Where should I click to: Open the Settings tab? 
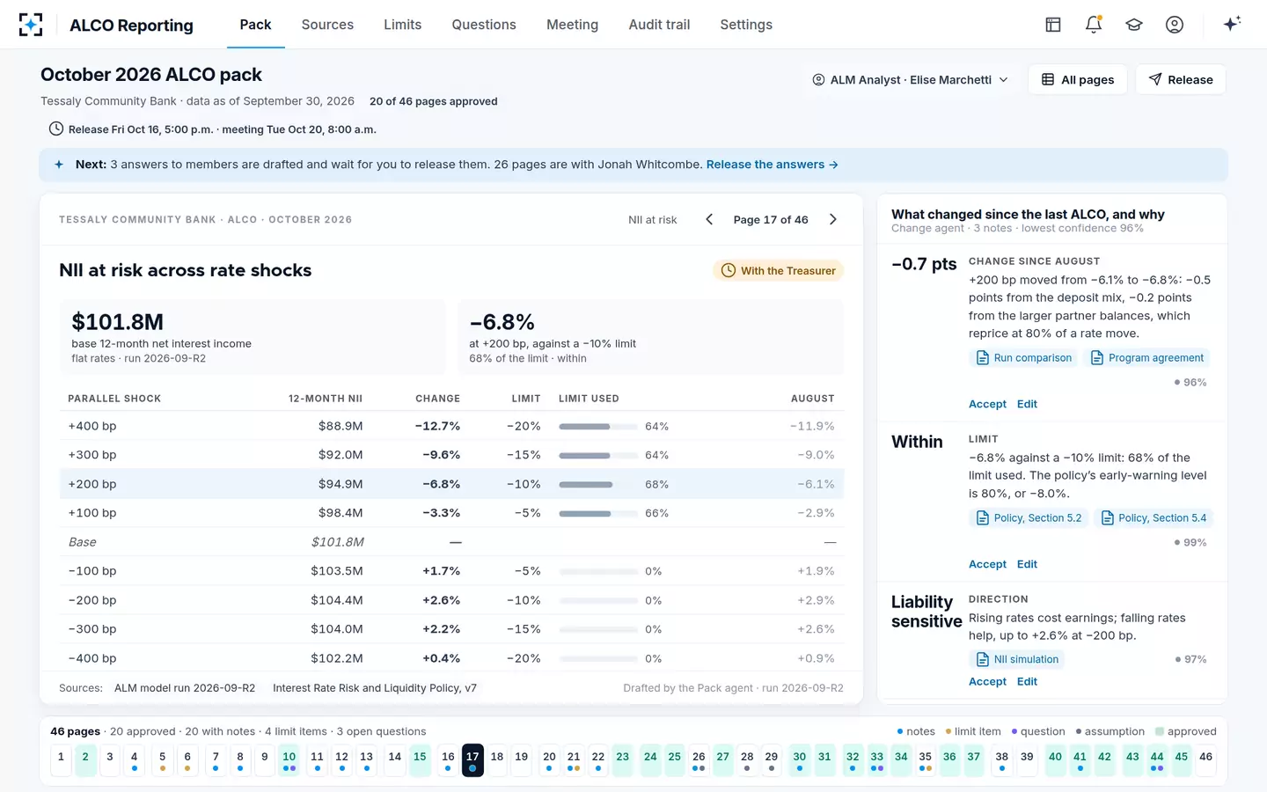click(746, 25)
